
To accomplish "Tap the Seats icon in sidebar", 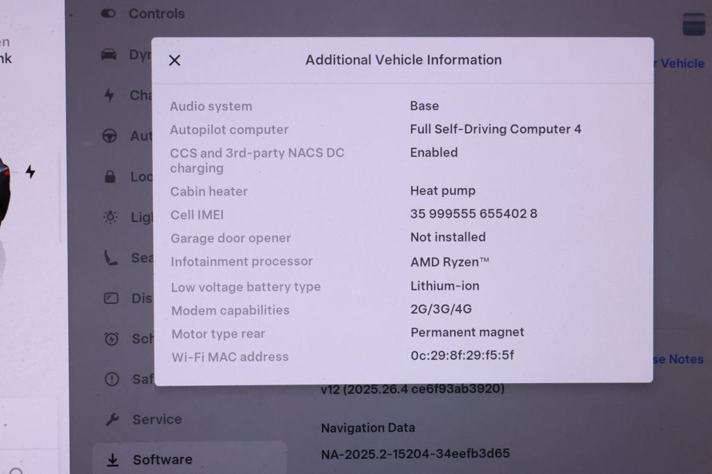I will click(111, 258).
